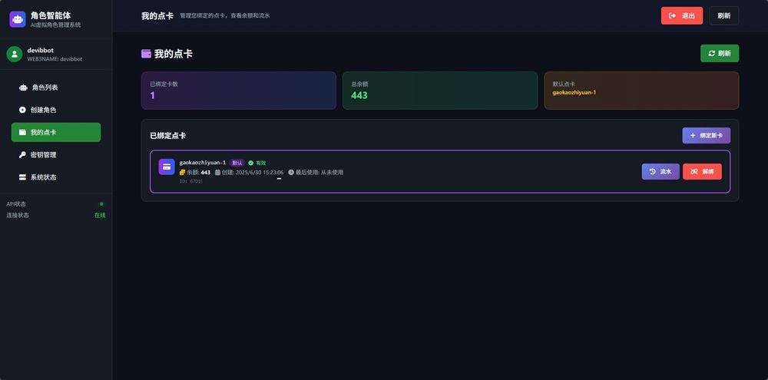Select the 我的点卡 sidebar item

pyautogui.click(x=56, y=132)
